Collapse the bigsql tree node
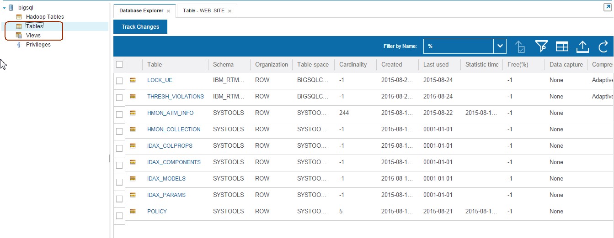This screenshot has width=614, height=238. click(x=4, y=8)
